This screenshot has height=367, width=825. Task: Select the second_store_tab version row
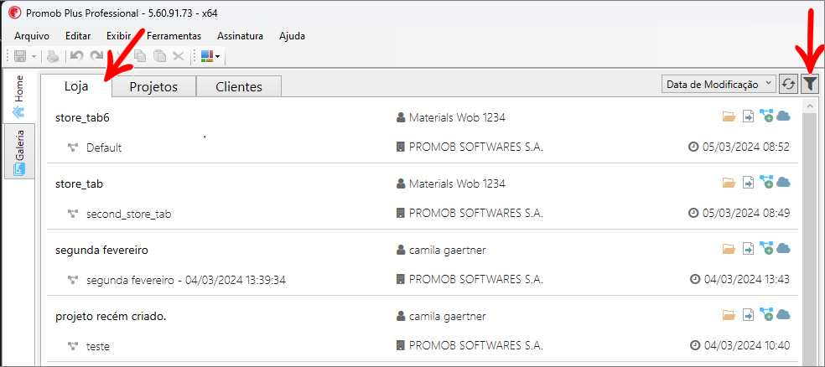128,214
